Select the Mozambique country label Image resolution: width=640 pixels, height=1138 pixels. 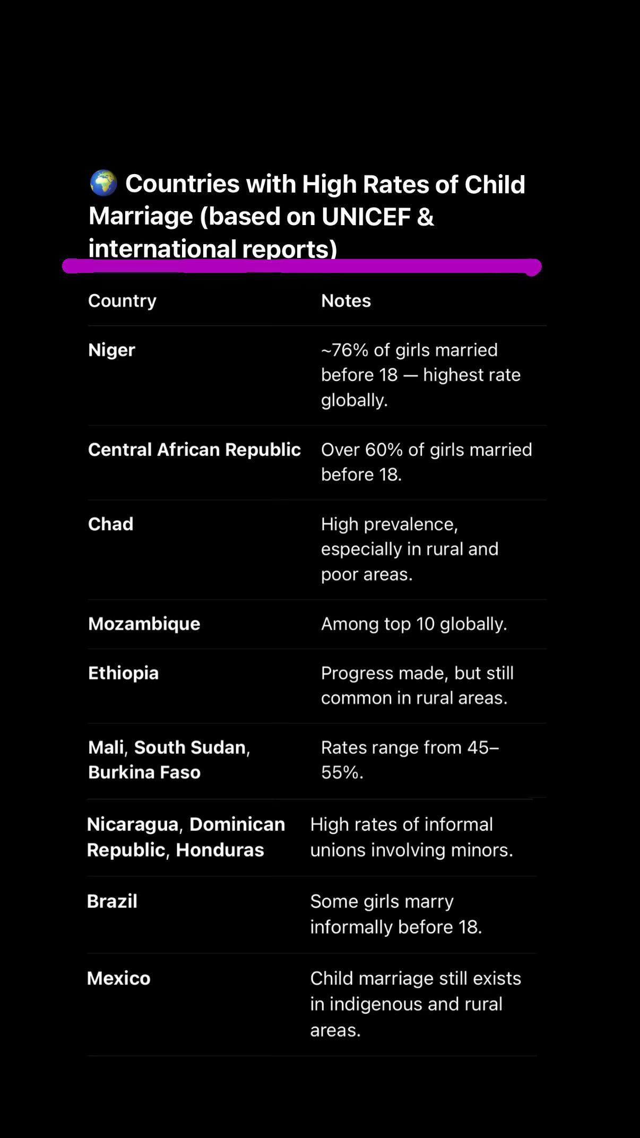(144, 624)
